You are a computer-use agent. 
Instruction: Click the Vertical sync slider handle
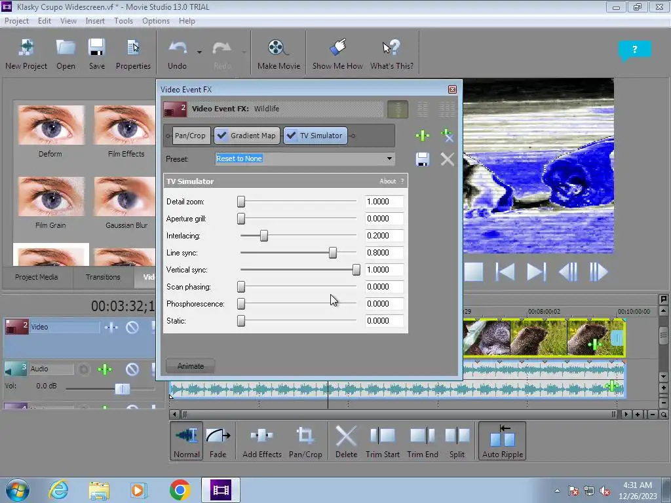(x=356, y=270)
